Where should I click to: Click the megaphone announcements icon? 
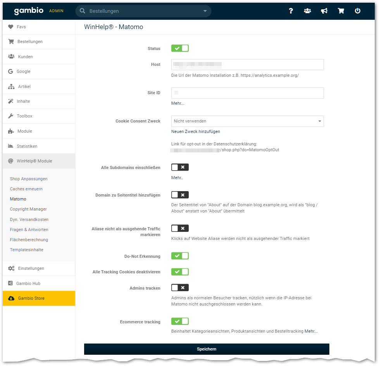point(324,11)
